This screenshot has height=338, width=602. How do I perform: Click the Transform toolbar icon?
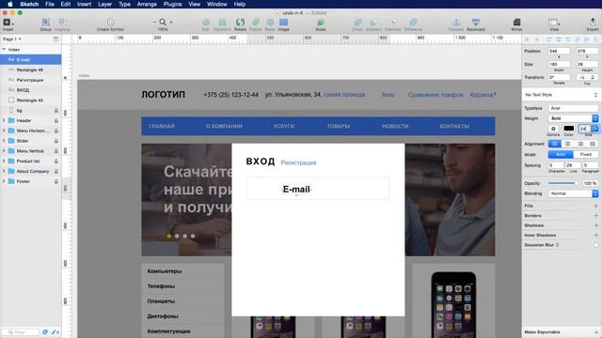222,23
